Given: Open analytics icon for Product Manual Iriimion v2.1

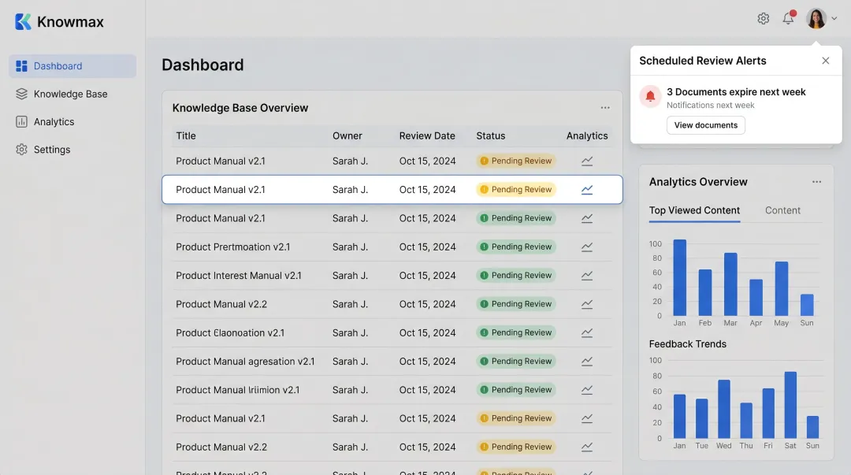Looking at the screenshot, I should pos(587,390).
